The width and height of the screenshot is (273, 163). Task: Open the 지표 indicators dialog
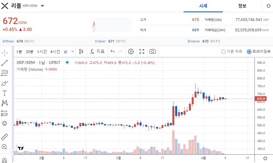[97, 51]
